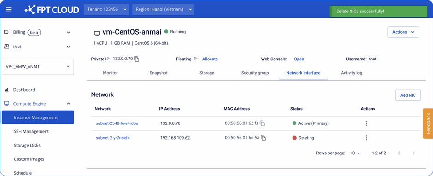This screenshot has height=176, width=433.
Task: Open the Region: Hanoi (Vietnam) dropdown
Action: click(163, 9)
